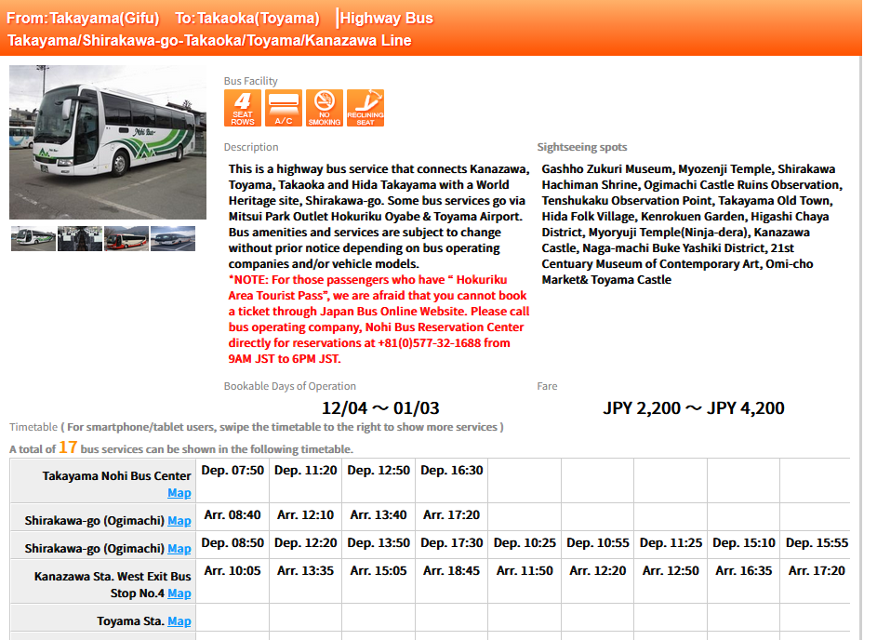View the bus interior seats thumbnail

79,239
